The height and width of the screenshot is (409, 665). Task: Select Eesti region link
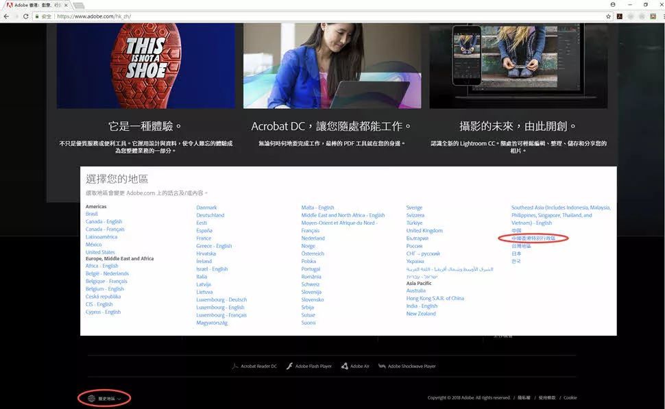pos(202,223)
